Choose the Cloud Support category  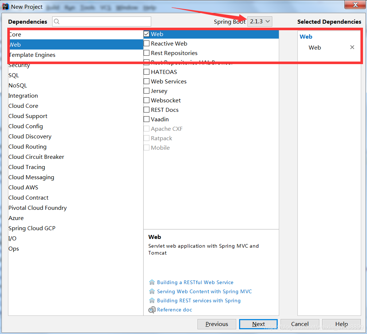point(75,116)
